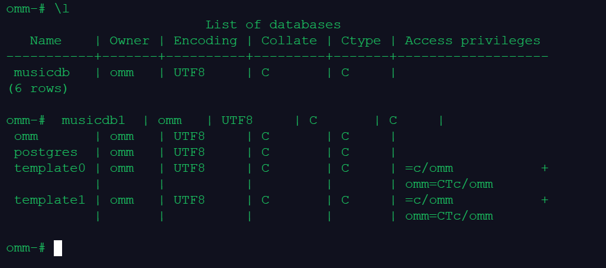Click '=c/omm' privilege in template0 row
The height and width of the screenshot is (268, 606).
[429, 168]
